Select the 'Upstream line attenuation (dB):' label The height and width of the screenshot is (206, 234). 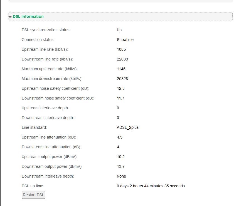49,137
